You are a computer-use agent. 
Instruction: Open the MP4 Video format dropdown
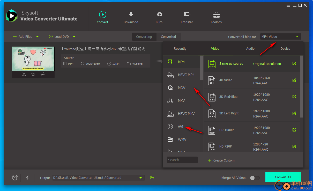[x=280, y=36]
